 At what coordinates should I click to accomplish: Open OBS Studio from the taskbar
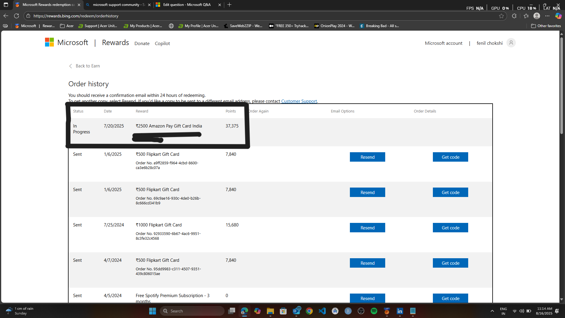pyautogui.click(x=361, y=311)
